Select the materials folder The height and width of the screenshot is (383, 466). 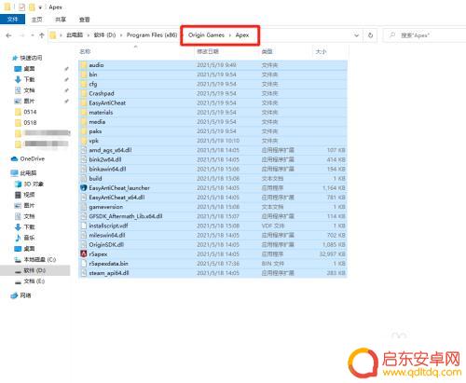point(212,113)
